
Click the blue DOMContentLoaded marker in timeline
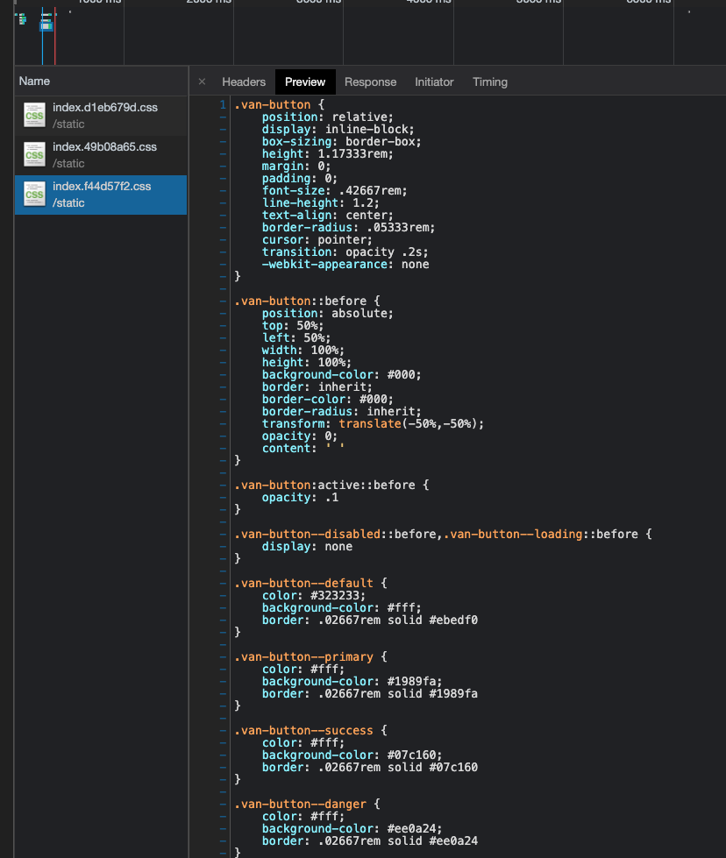tap(42, 36)
